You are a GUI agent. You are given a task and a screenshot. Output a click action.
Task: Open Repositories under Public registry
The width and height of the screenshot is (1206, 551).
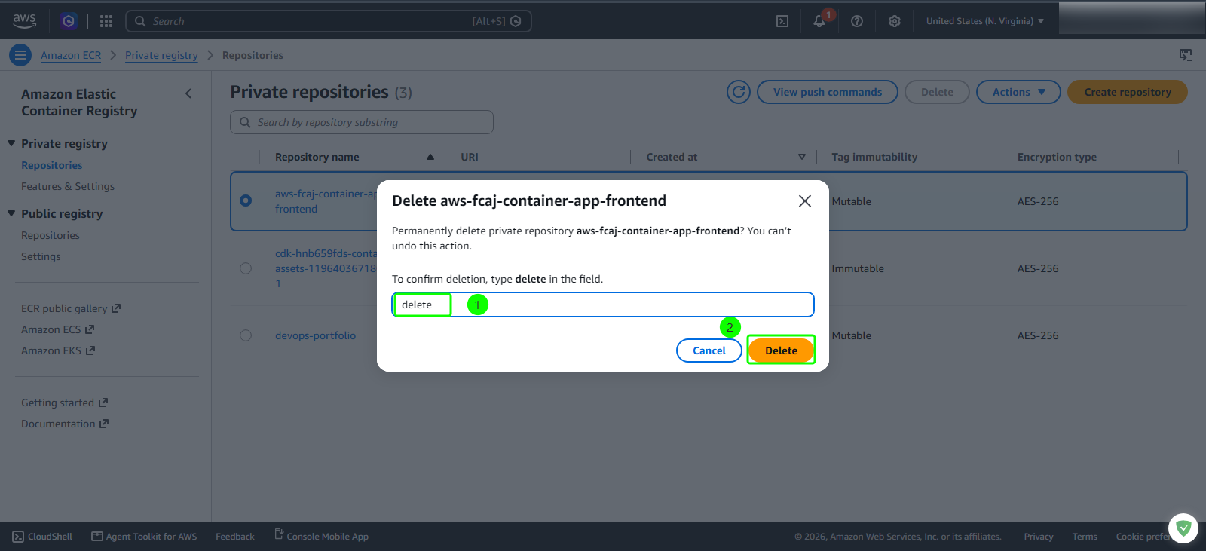tap(51, 235)
